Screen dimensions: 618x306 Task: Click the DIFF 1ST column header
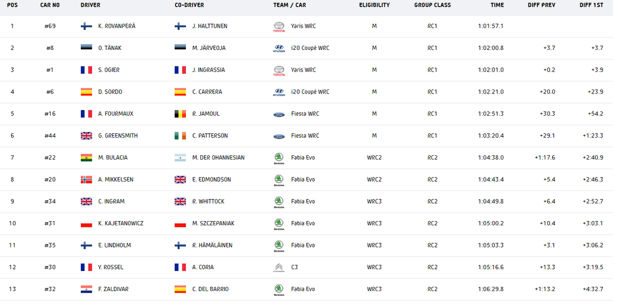[591, 5]
